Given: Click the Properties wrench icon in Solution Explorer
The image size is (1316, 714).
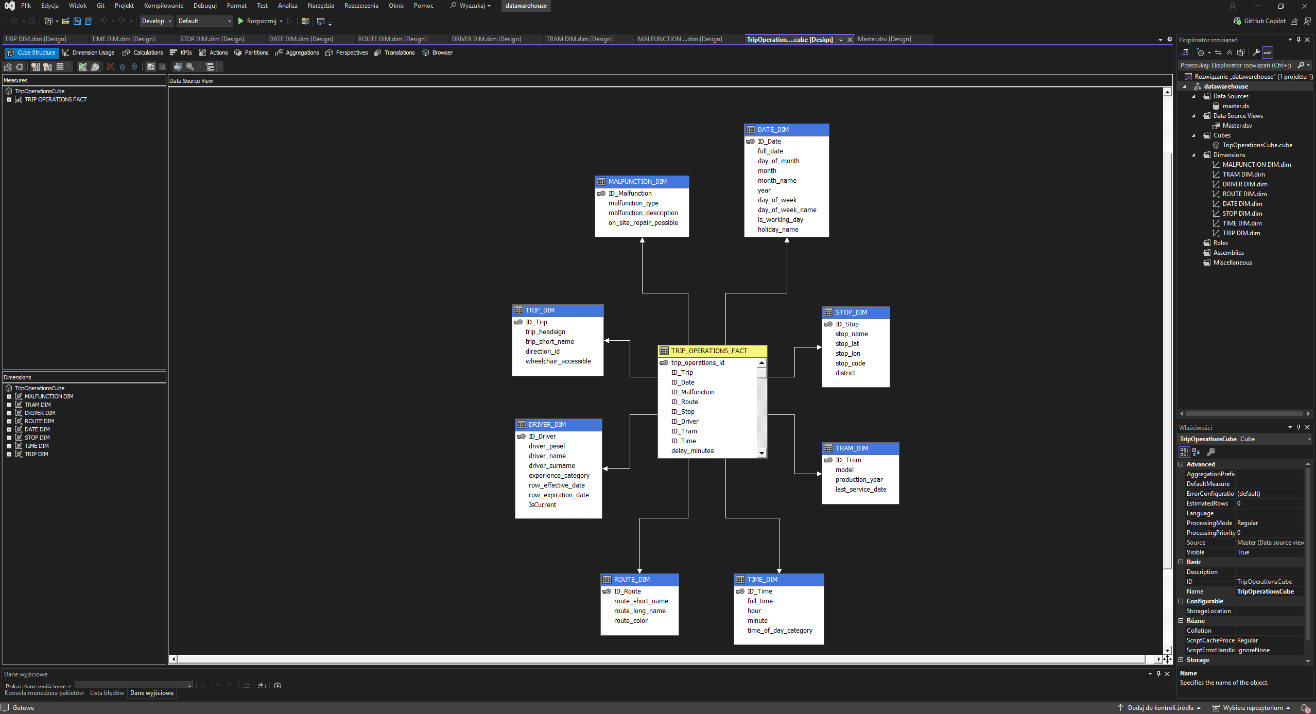Looking at the screenshot, I should [1256, 53].
